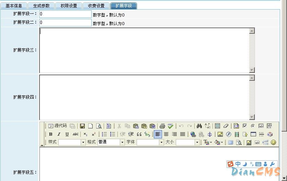
Task: Open the 权限设置 tab
Action: [69, 6]
